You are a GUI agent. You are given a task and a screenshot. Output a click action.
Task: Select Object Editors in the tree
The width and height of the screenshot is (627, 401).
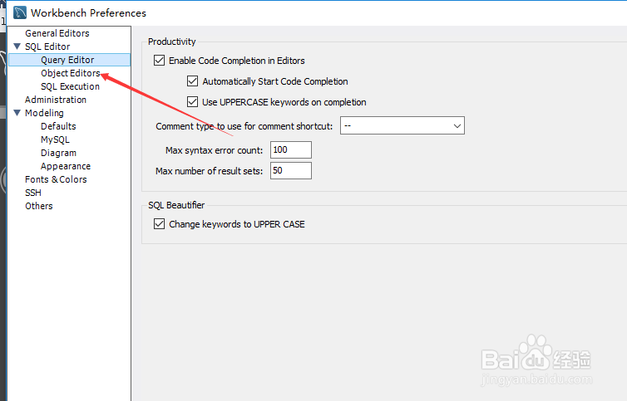71,73
